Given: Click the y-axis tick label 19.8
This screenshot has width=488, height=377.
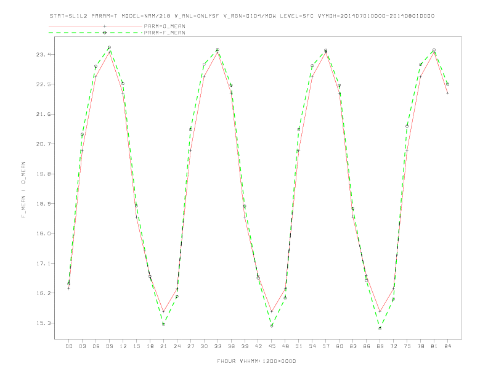Looking at the screenshot, I should coord(43,174).
